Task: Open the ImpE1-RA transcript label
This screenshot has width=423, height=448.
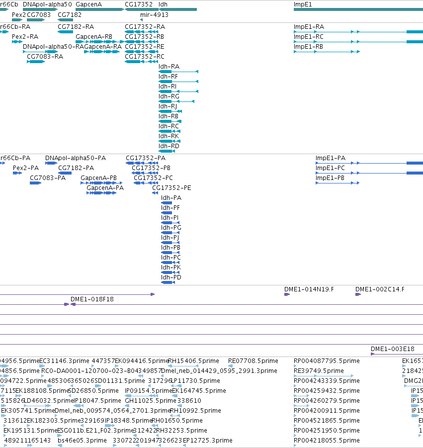Action: pos(309,27)
